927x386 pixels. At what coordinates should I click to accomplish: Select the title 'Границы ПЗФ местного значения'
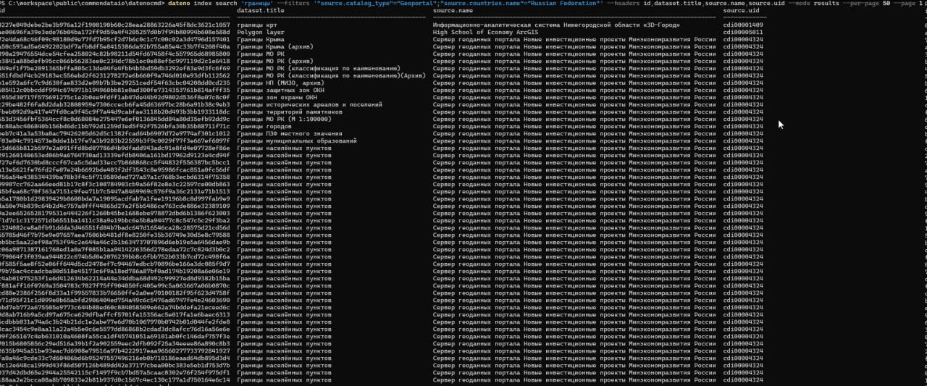[289, 134]
